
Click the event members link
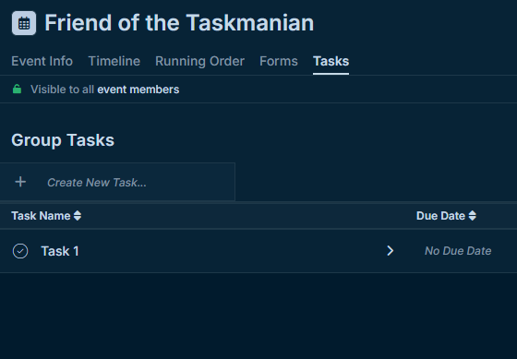pyautogui.click(x=138, y=90)
